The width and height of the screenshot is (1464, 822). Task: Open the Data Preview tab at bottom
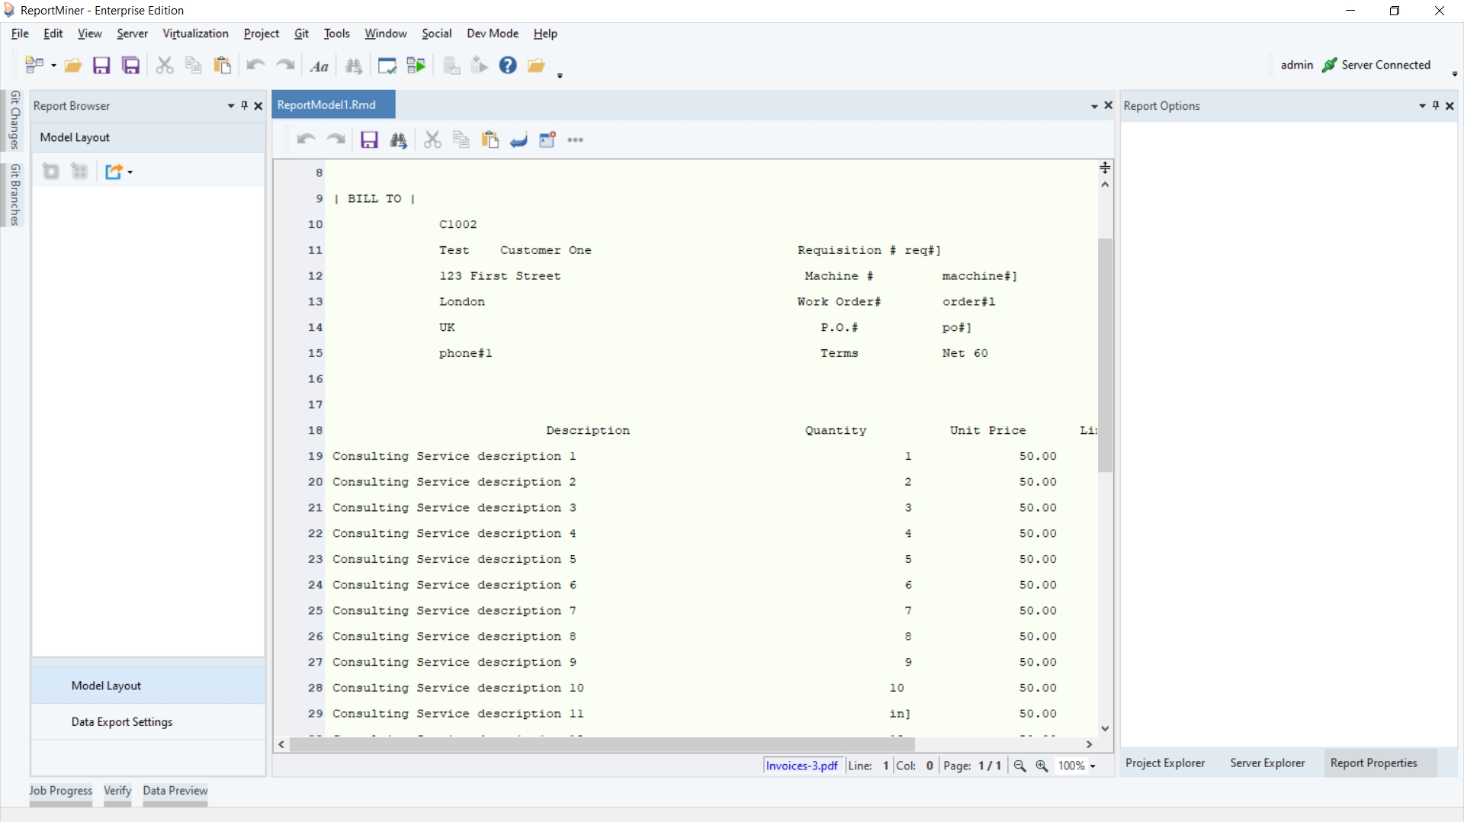click(175, 791)
